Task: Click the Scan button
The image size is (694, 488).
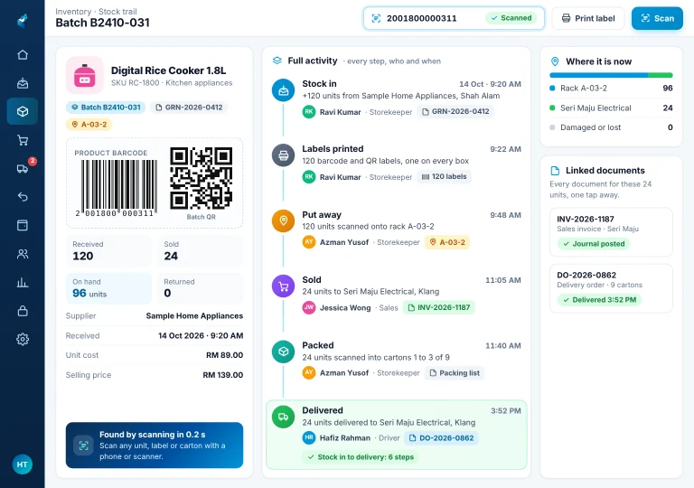Action: pyautogui.click(x=657, y=18)
